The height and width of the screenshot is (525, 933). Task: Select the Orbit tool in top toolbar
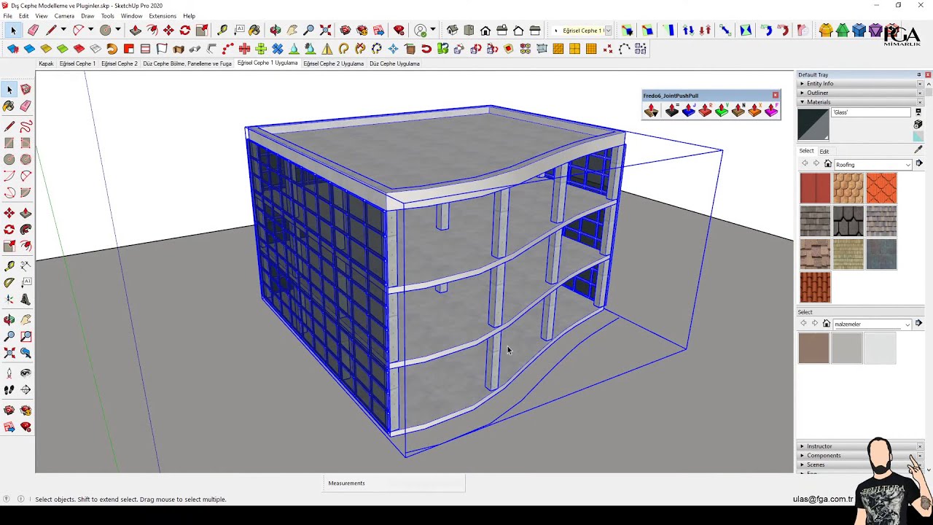pyautogui.click(x=276, y=30)
